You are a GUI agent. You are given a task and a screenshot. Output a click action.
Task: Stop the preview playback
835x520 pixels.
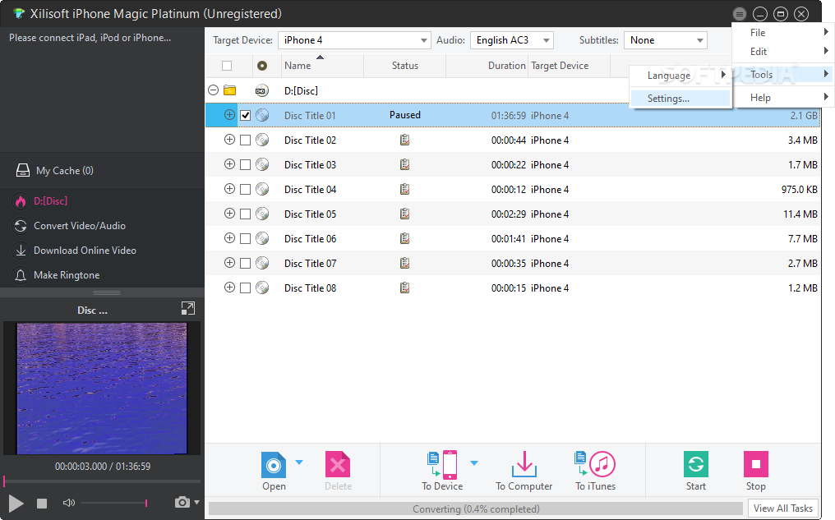coord(42,503)
